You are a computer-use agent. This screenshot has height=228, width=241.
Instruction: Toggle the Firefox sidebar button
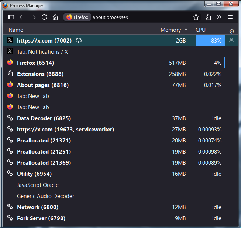(x=11, y=17)
